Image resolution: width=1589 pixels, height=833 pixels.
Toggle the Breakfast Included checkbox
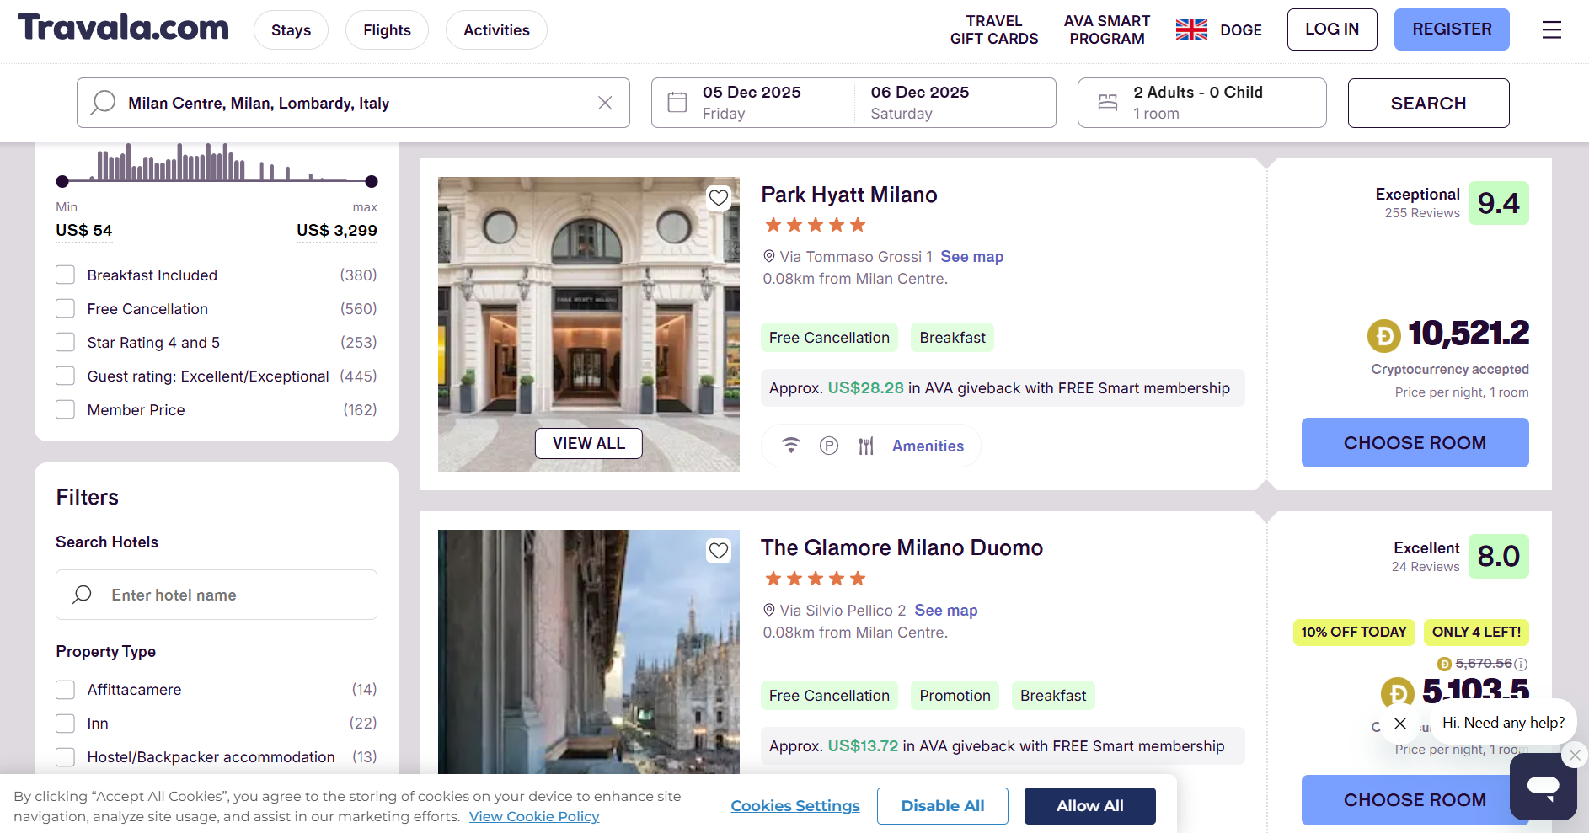pos(65,275)
